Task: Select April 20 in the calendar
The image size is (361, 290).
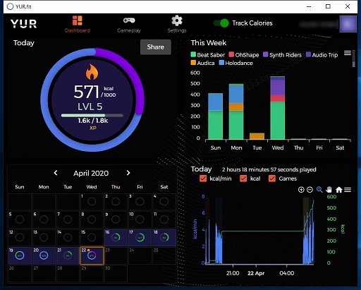Action: pyautogui.click(x=44, y=255)
